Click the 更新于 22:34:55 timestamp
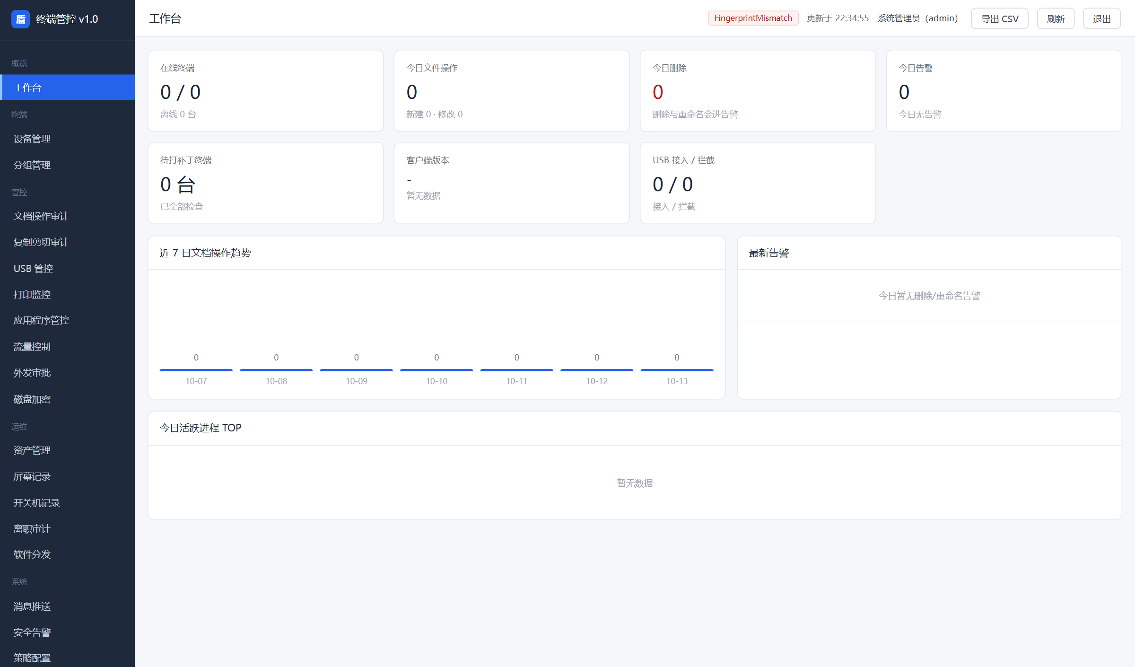 pos(838,18)
